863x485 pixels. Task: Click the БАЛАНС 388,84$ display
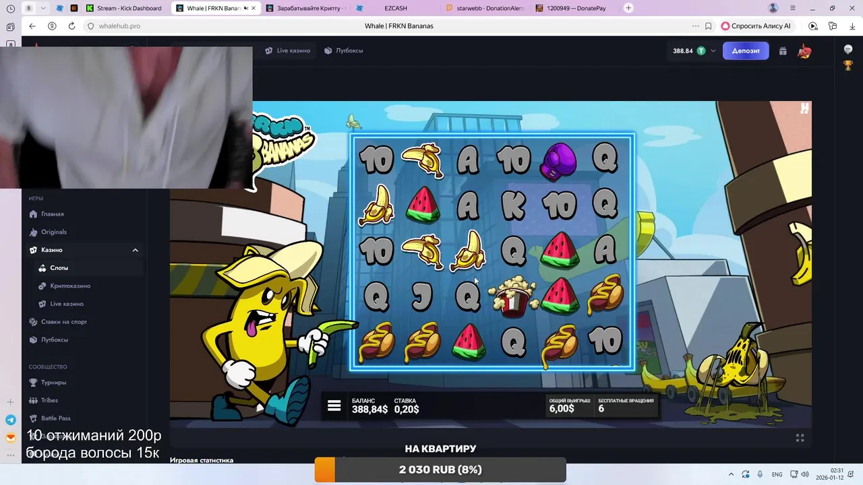pyautogui.click(x=369, y=406)
